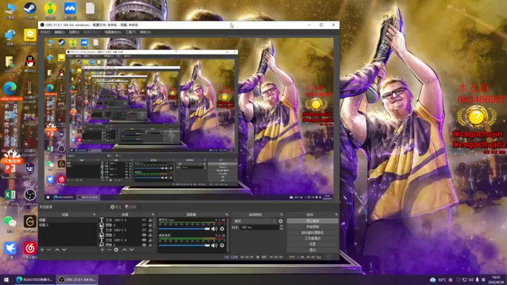Open the 场景集合(S) menu in OBS
The height and width of the screenshot is (285, 507).
[x=113, y=32]
